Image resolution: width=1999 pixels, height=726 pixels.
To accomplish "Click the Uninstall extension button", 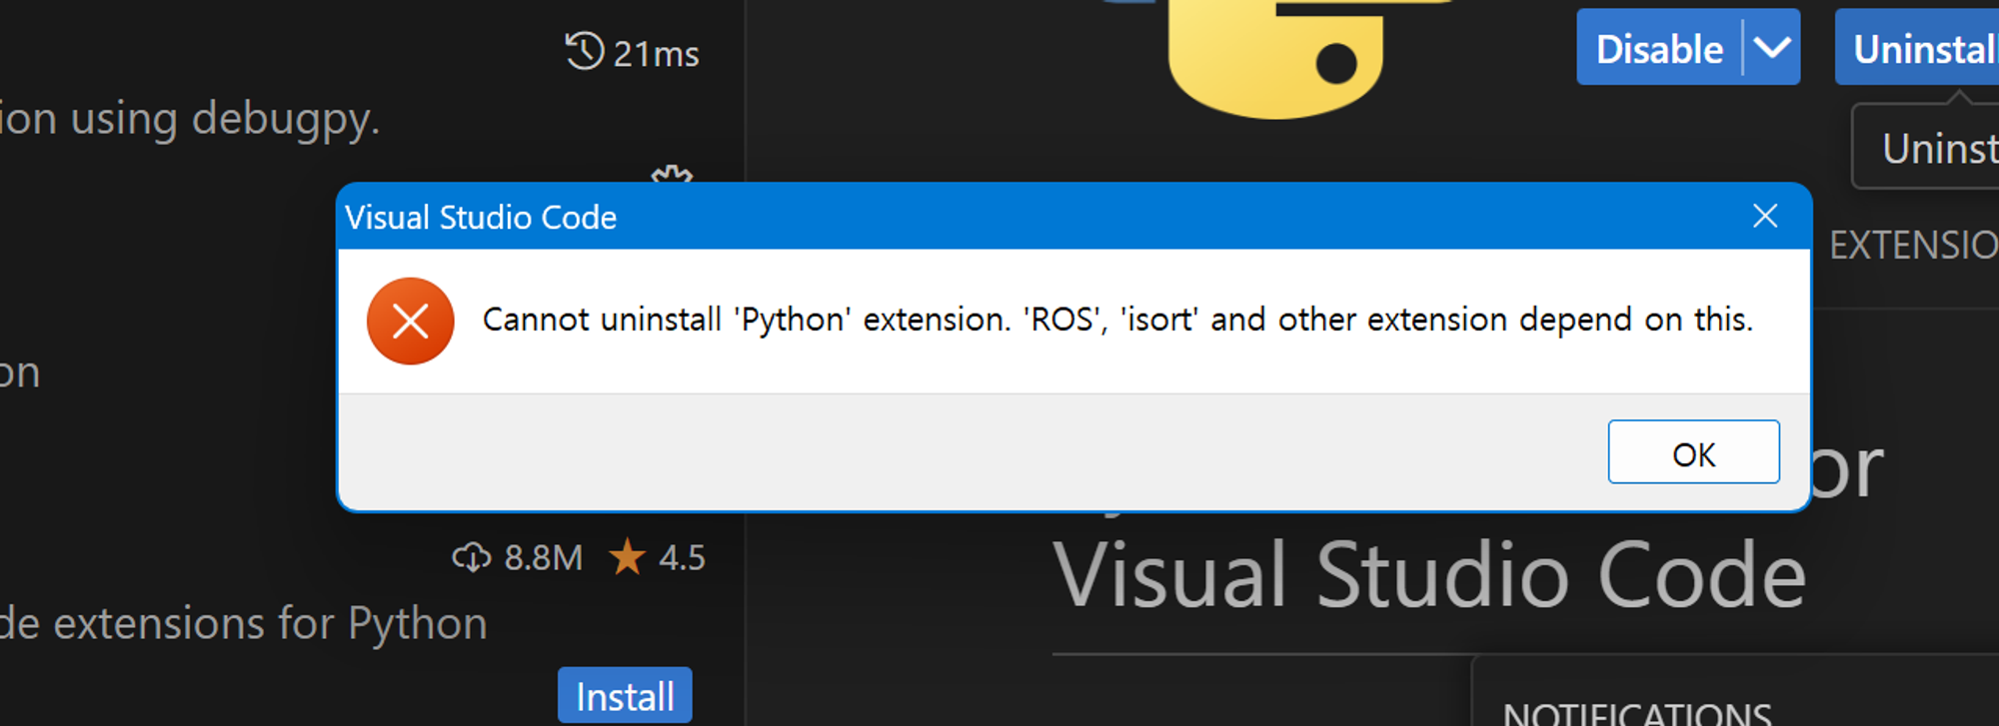I will (1919, 48).
